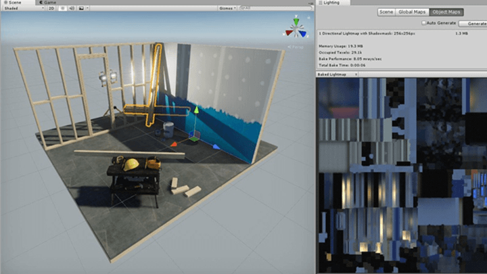Screen dimensions: 487x274
Task: Open the Gizmos dropdown menu
Action: 227,8
